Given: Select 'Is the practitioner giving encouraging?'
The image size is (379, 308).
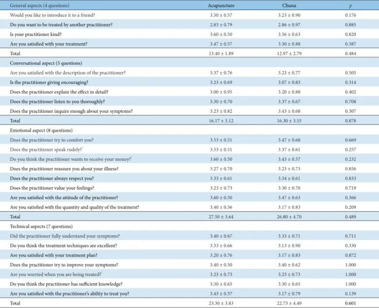Looking at the screenshot, I should [49, 82].
